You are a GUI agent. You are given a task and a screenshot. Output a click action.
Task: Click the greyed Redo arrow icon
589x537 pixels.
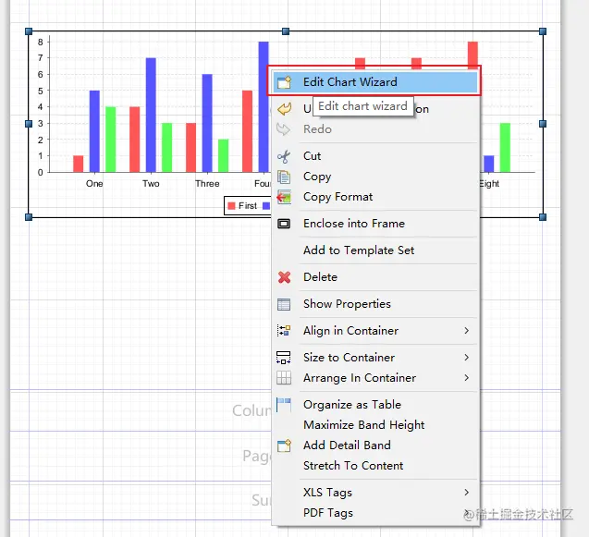pyautogui.click(x=284, y=129)
